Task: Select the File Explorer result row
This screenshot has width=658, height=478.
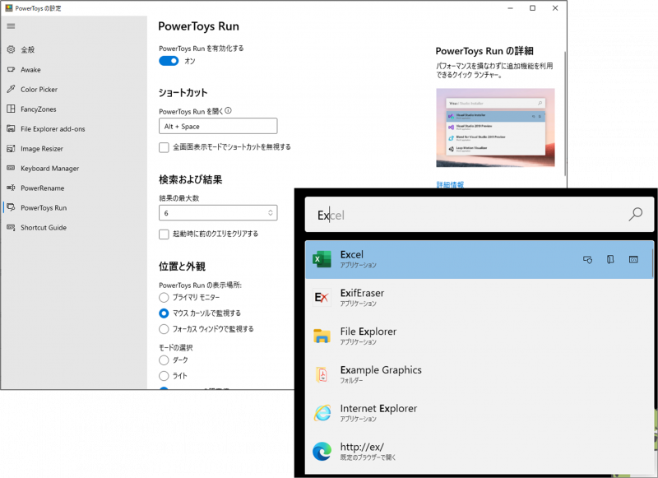Action: (480, 336)
